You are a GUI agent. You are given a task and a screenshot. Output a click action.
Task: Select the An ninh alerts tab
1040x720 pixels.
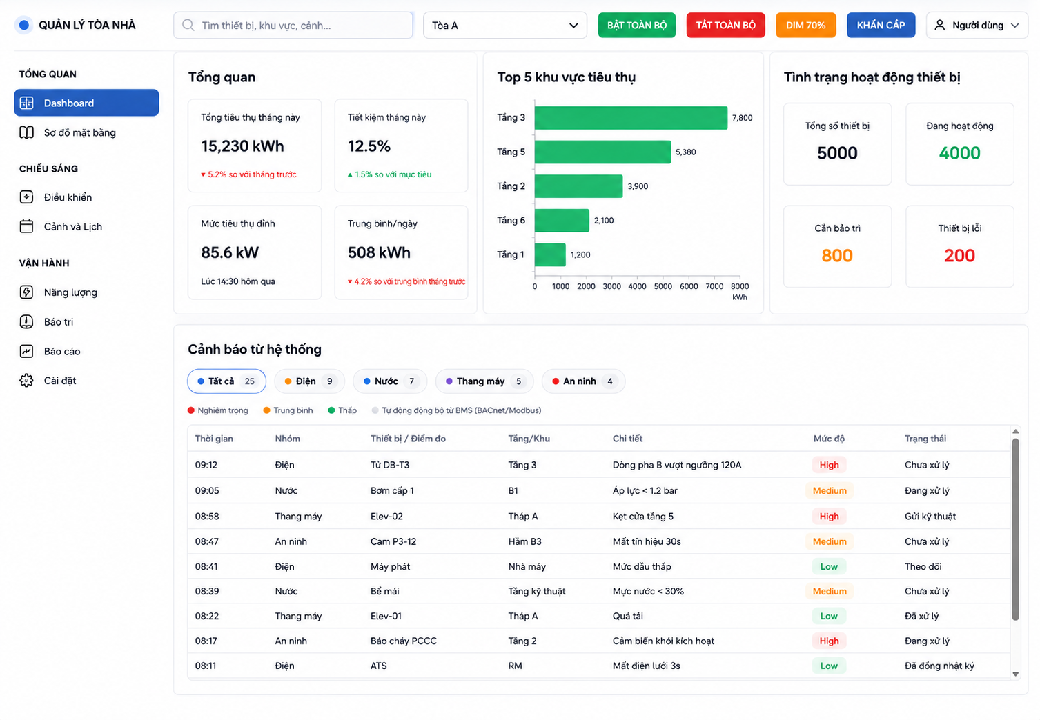[583, 381]
